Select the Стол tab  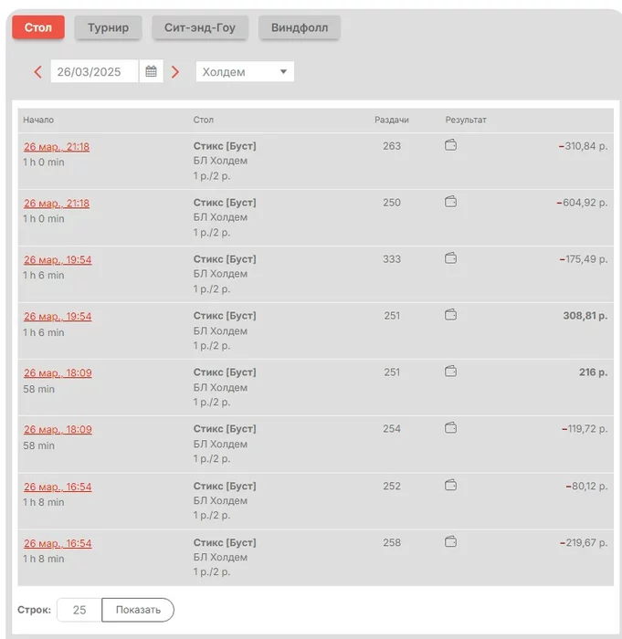point(37,27)
